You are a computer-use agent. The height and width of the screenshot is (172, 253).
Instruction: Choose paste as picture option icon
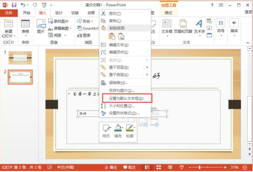tap(121, 36)
